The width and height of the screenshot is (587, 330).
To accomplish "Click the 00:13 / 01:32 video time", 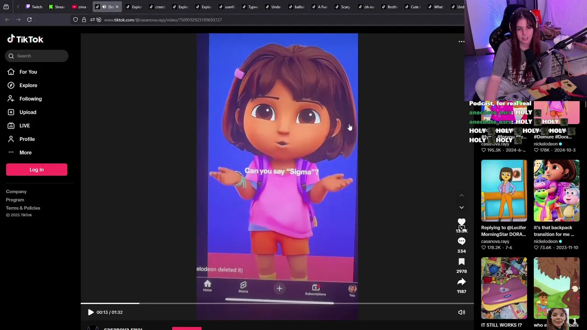I will pyautogui.click(x=110, y=312).
